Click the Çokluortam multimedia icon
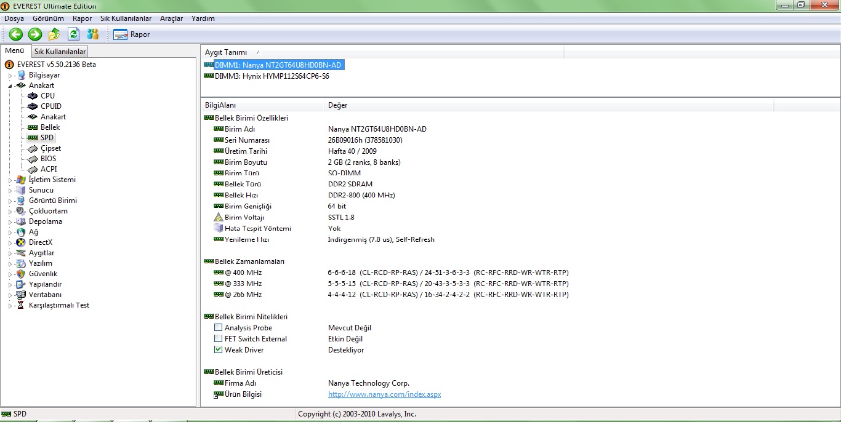This screenshot has width=841, height=422. click(x=21, y=211)
